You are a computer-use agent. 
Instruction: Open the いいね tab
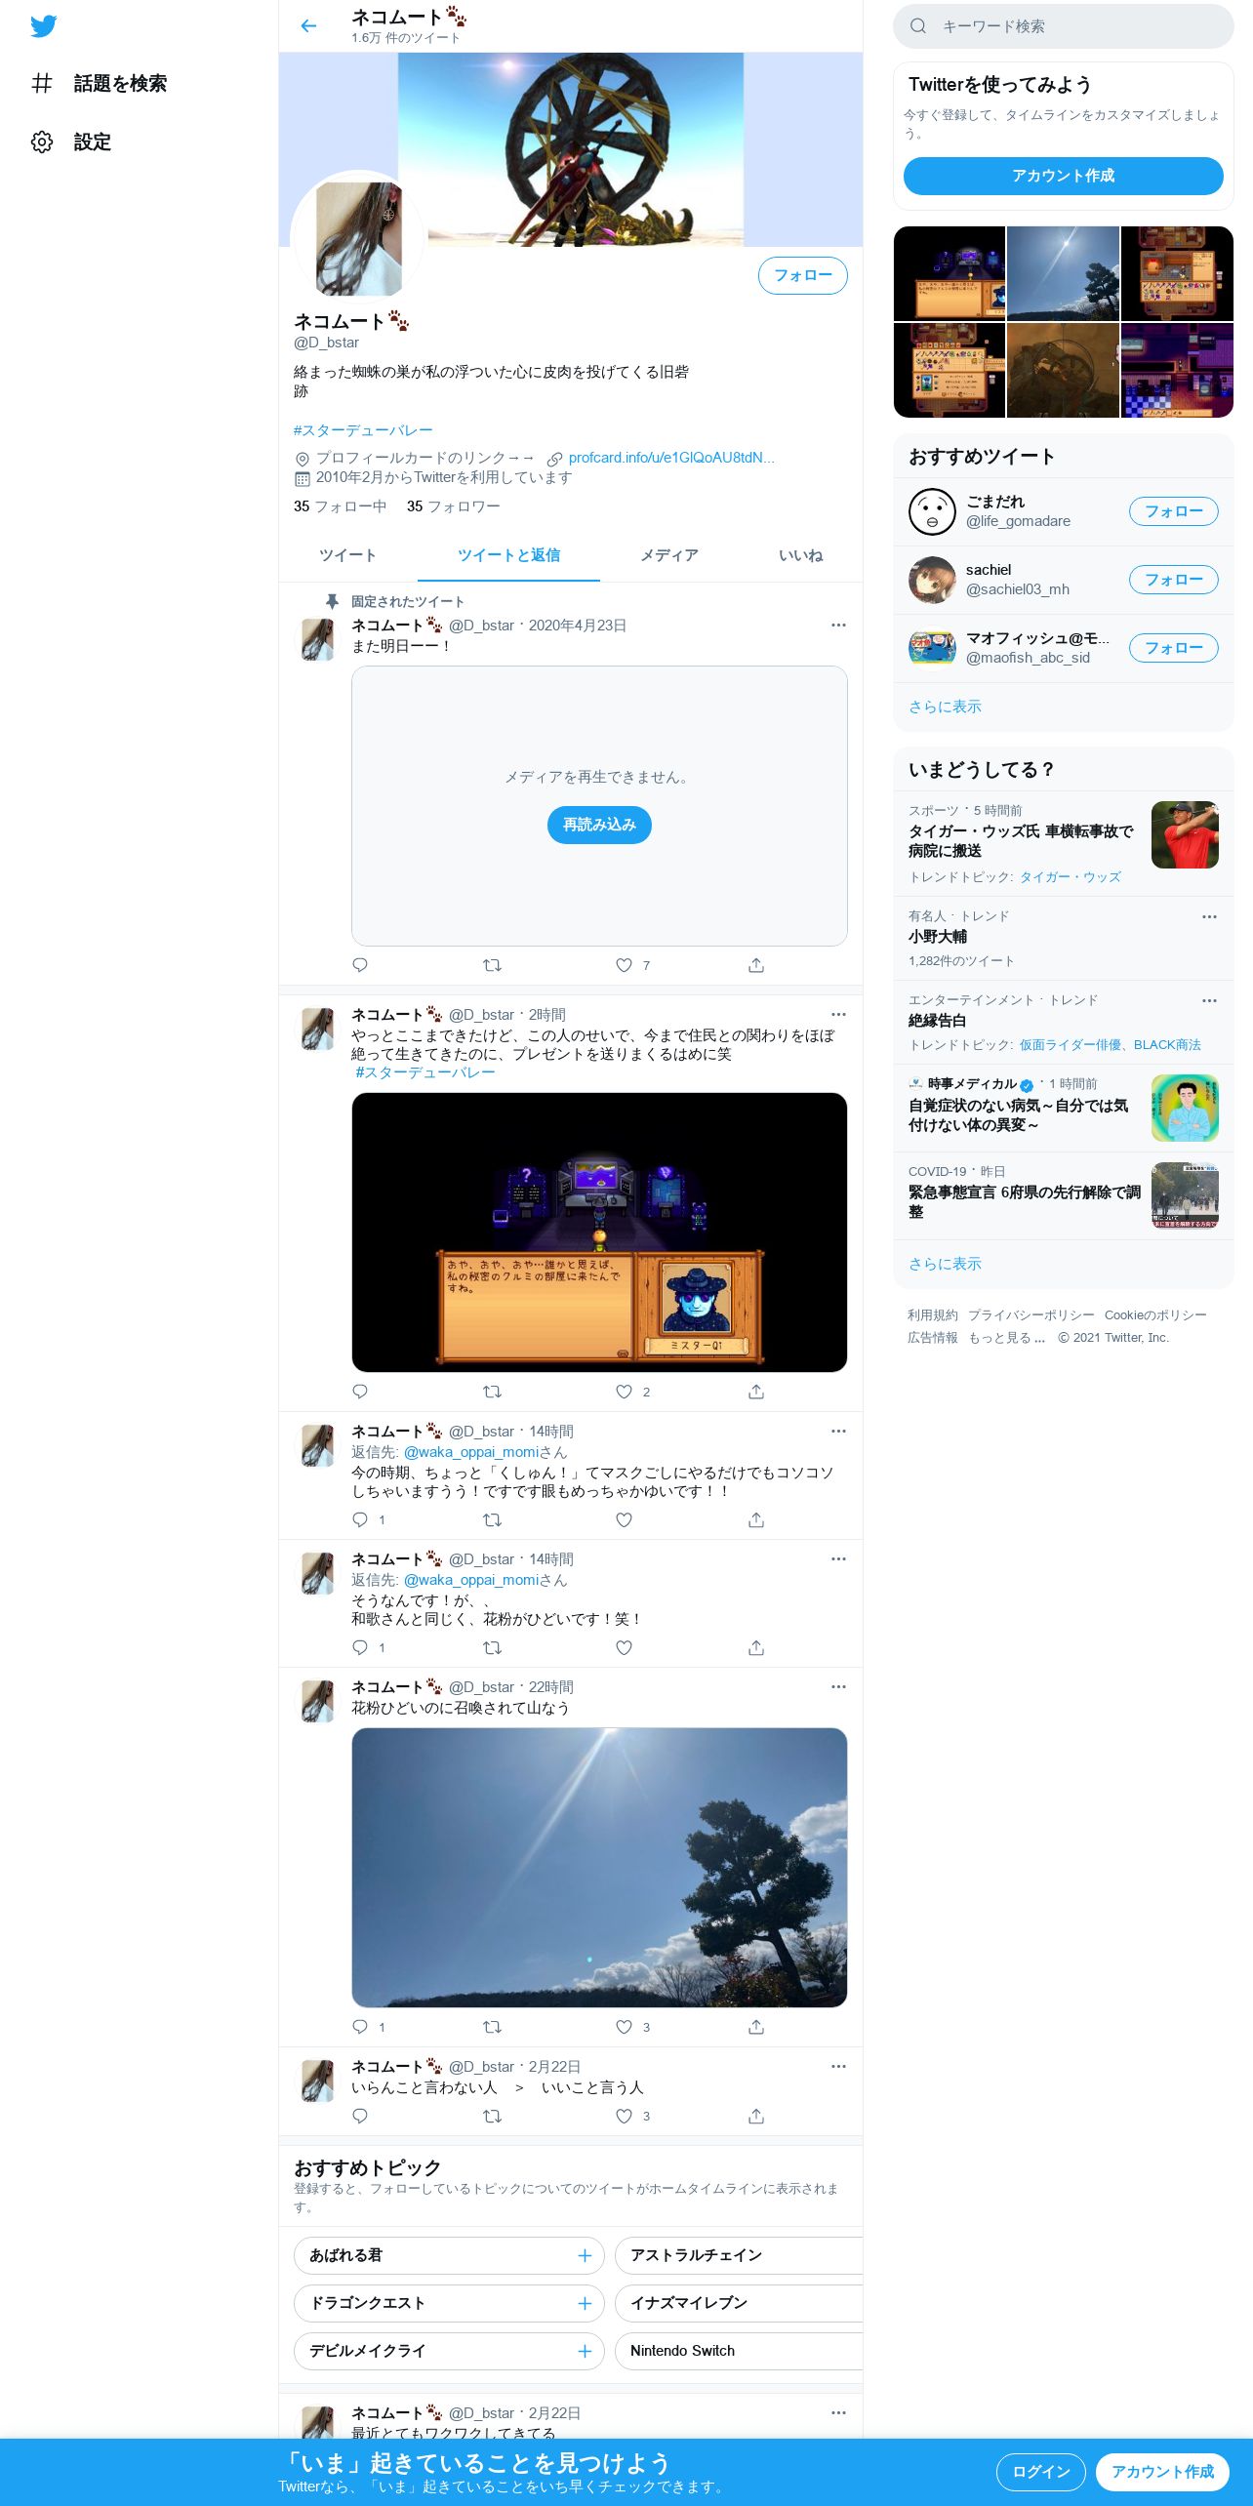pyautogui.click(x=800, y=555)
